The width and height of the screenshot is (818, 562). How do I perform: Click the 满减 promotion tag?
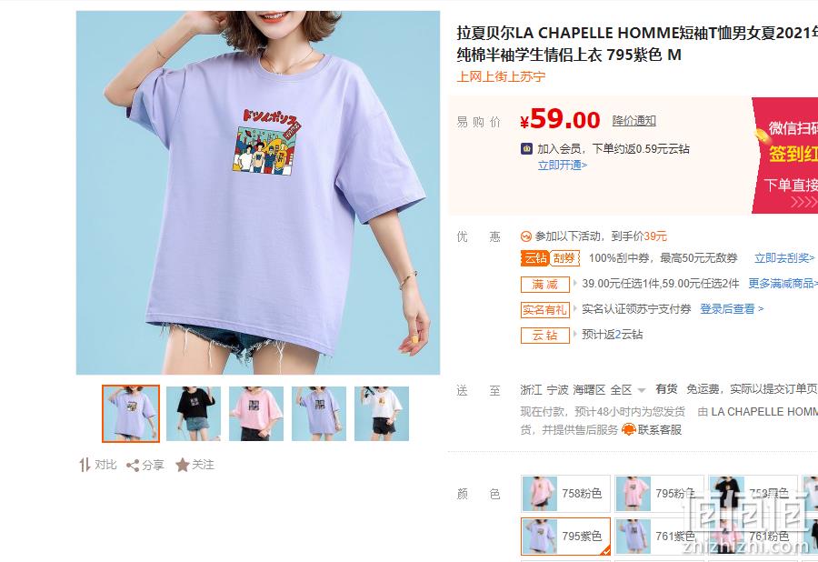[544, 284]
